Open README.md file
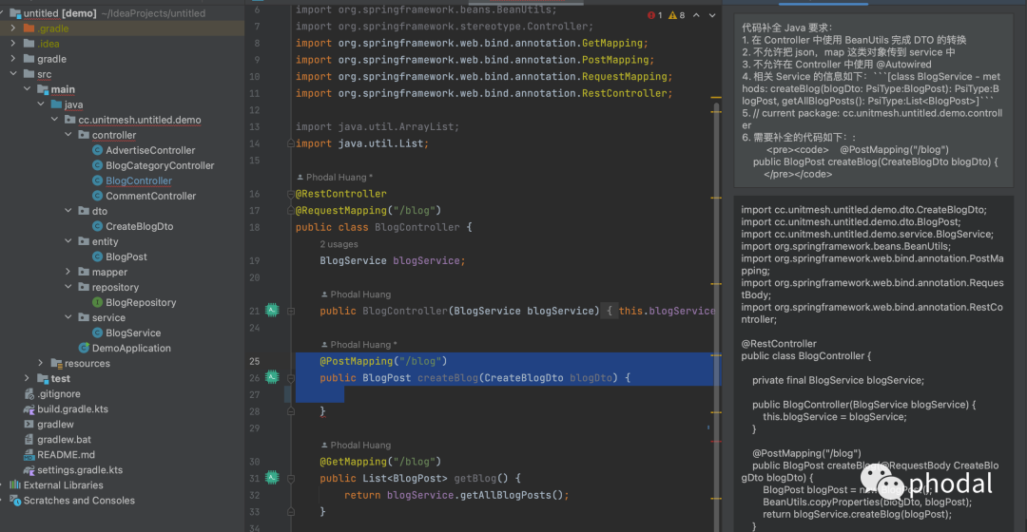Viewport: 1027px width, 532px height. click(x=67, y=455)
